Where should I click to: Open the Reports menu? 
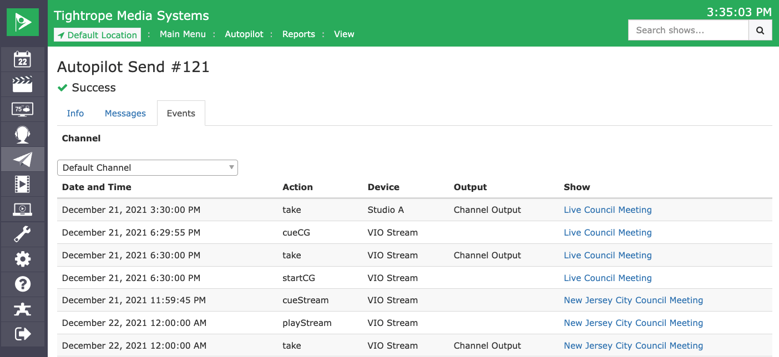pos(299,34)
